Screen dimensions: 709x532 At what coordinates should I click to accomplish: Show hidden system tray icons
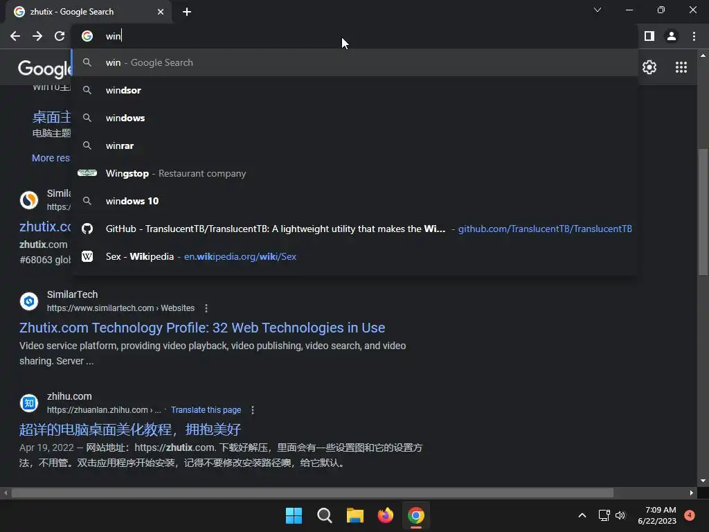pos(582,515)
